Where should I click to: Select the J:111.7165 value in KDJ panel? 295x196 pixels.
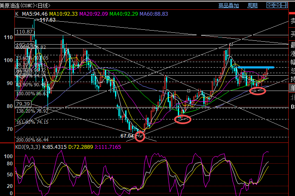coord(108,147)
